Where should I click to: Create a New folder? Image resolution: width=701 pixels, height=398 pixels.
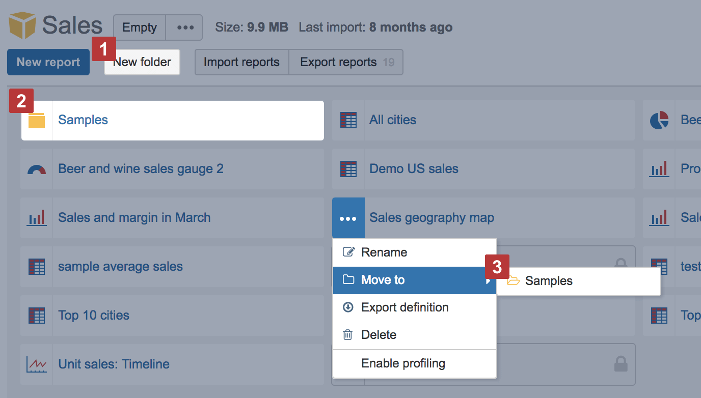coord(142,62)
